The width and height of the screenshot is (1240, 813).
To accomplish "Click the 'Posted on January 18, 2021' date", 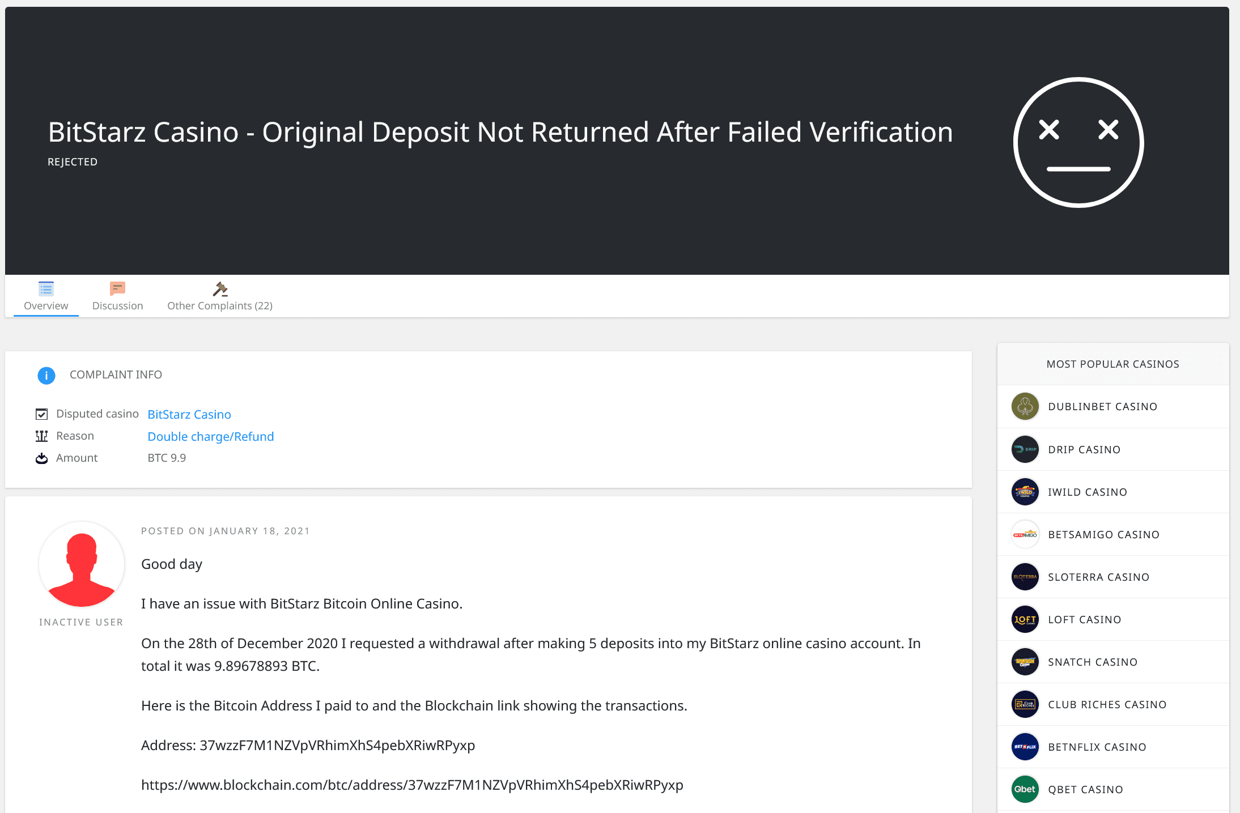I will (x=226, y=531).
